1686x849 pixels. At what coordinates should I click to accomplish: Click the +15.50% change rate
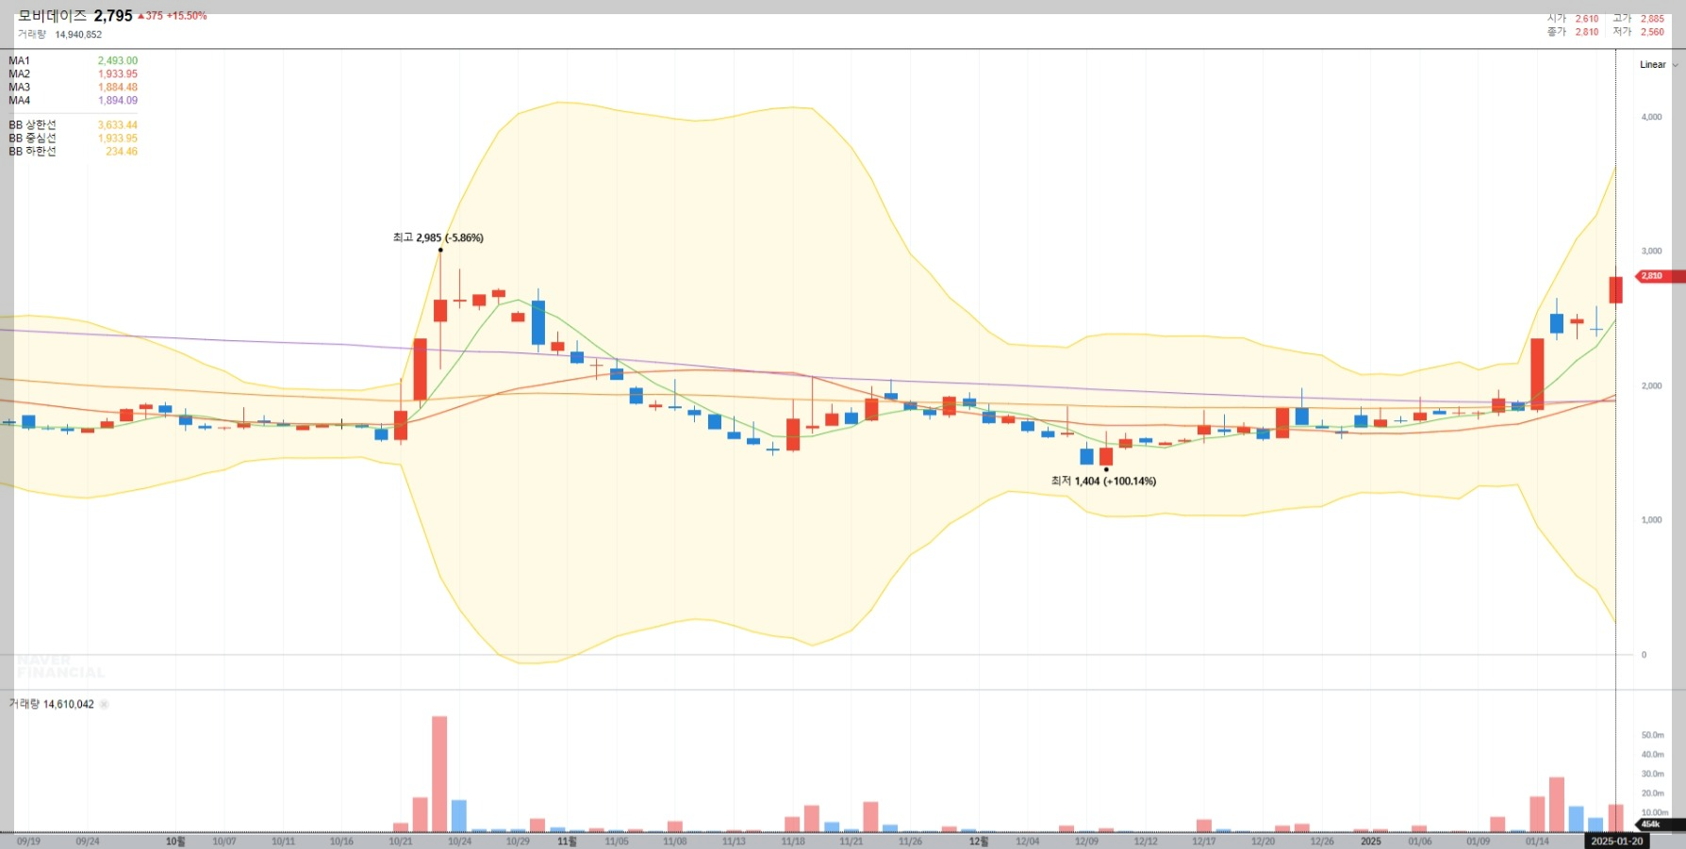187,16
